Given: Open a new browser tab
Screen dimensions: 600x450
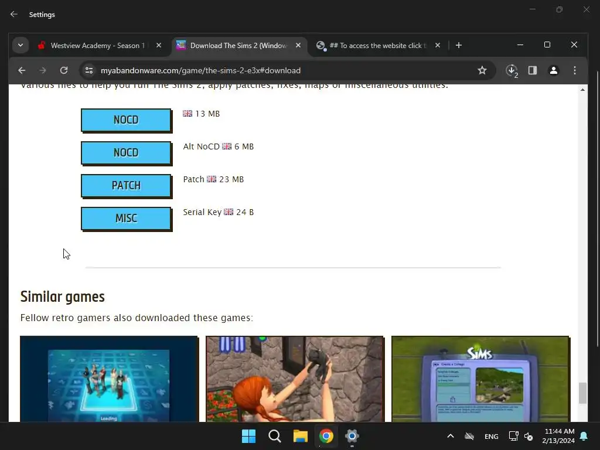Looking at the screenshot, I should [x=458, y=45].
